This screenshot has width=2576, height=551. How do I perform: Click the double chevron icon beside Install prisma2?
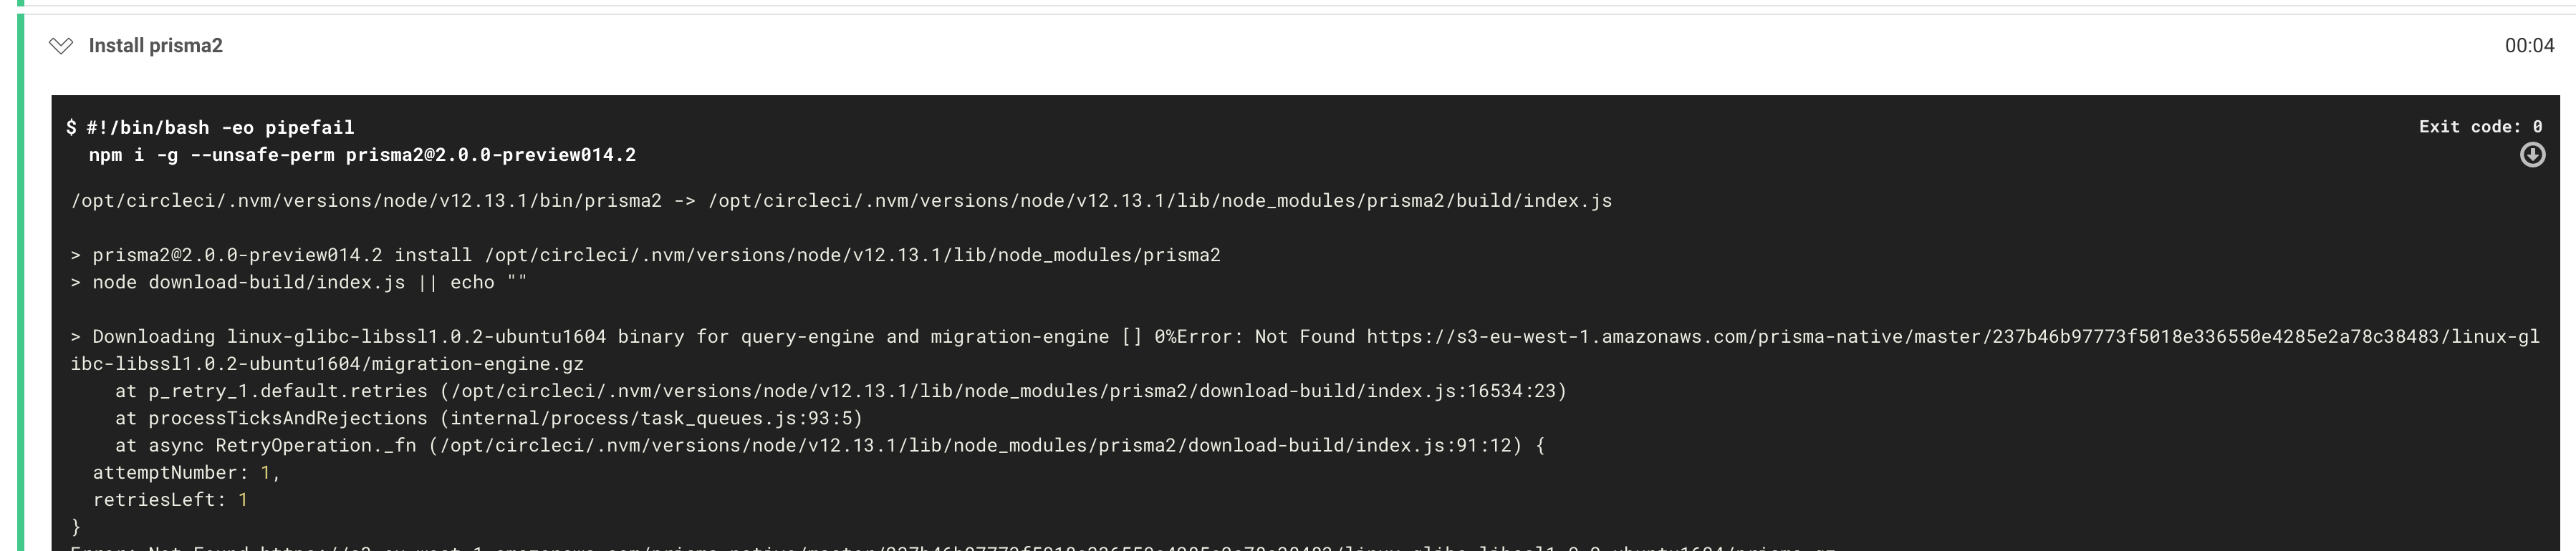point(62,45)
